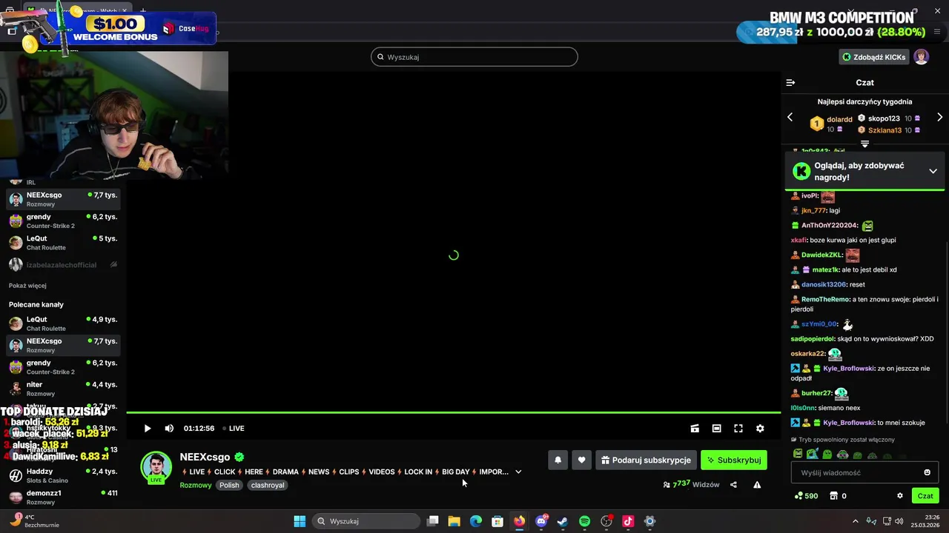
Task: Click the green stream progress bar
Action: click(x=453, y=412)
